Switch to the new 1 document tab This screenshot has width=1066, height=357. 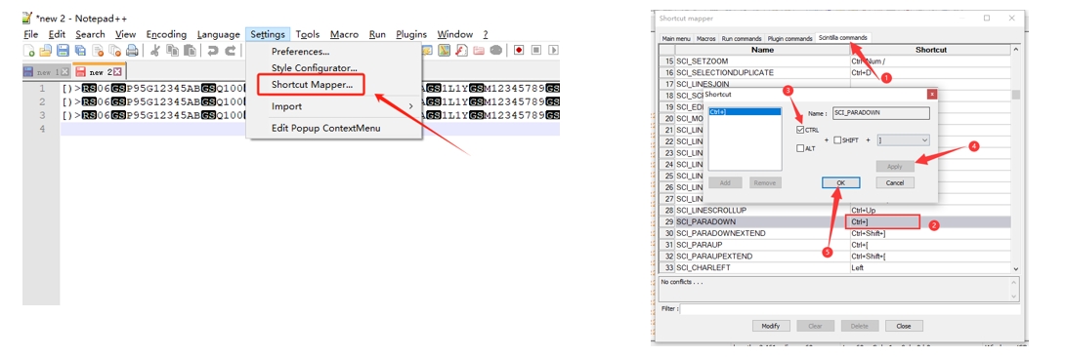[46, 71]
